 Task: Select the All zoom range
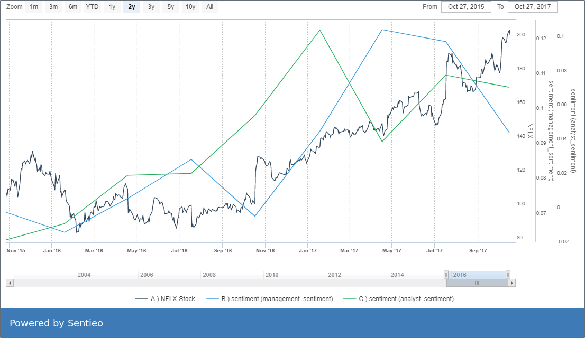tap(209, 7)
